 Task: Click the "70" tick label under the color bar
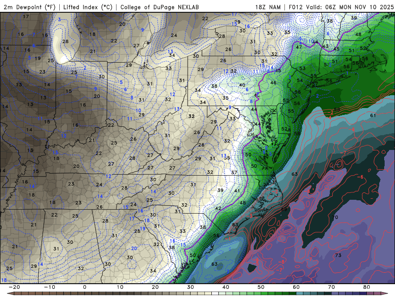331,287
